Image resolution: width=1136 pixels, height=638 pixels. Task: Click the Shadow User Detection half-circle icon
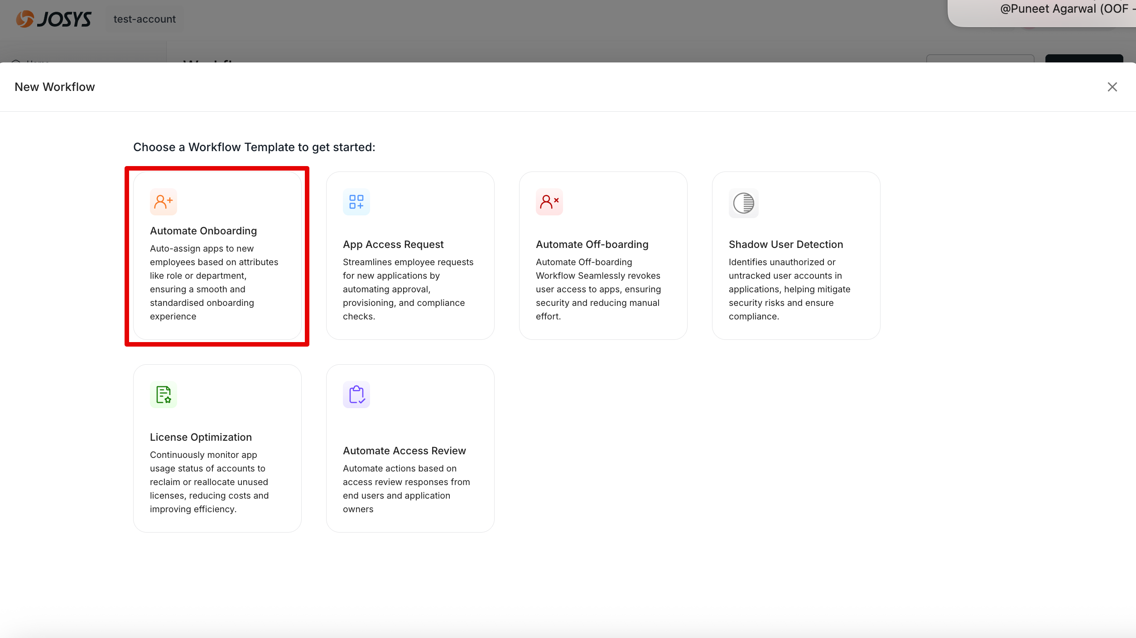pos(743,203)
